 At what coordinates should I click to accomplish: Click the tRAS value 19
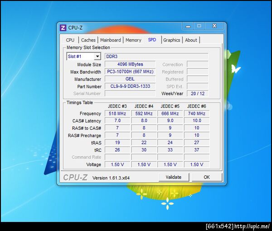(117, 142)
